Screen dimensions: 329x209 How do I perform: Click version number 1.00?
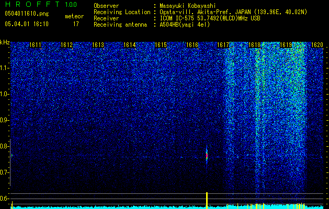click(71, 5)
